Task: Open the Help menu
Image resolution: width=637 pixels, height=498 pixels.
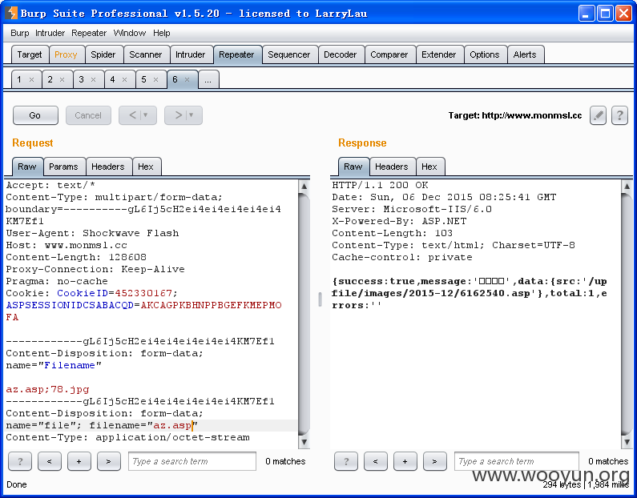Action: pyautogui.click(x=162, y=34)
